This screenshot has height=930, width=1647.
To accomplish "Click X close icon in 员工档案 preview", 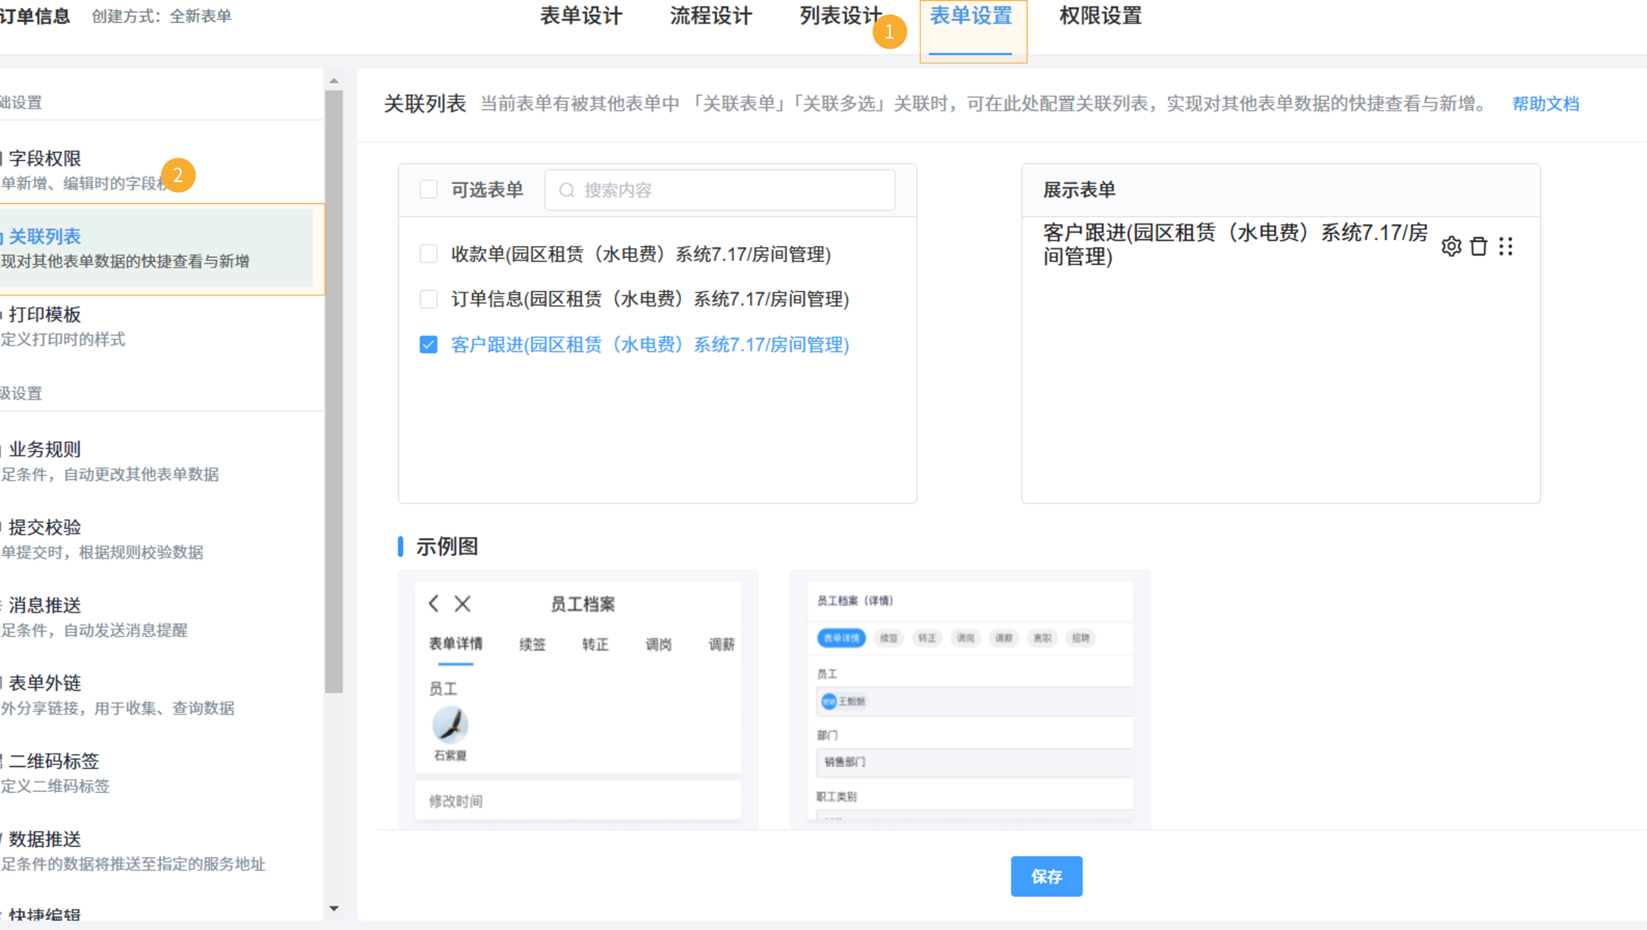I will [x=462, y=603].
